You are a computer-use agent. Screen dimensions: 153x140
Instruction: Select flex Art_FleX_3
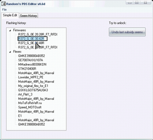click(x=25, y=94)
